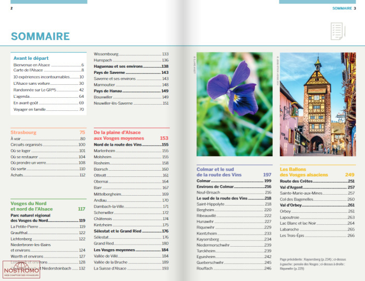Viewport: 365px width, 281px height.
Task: Select the 'Où se restaurer' entry
Action: 48,157
